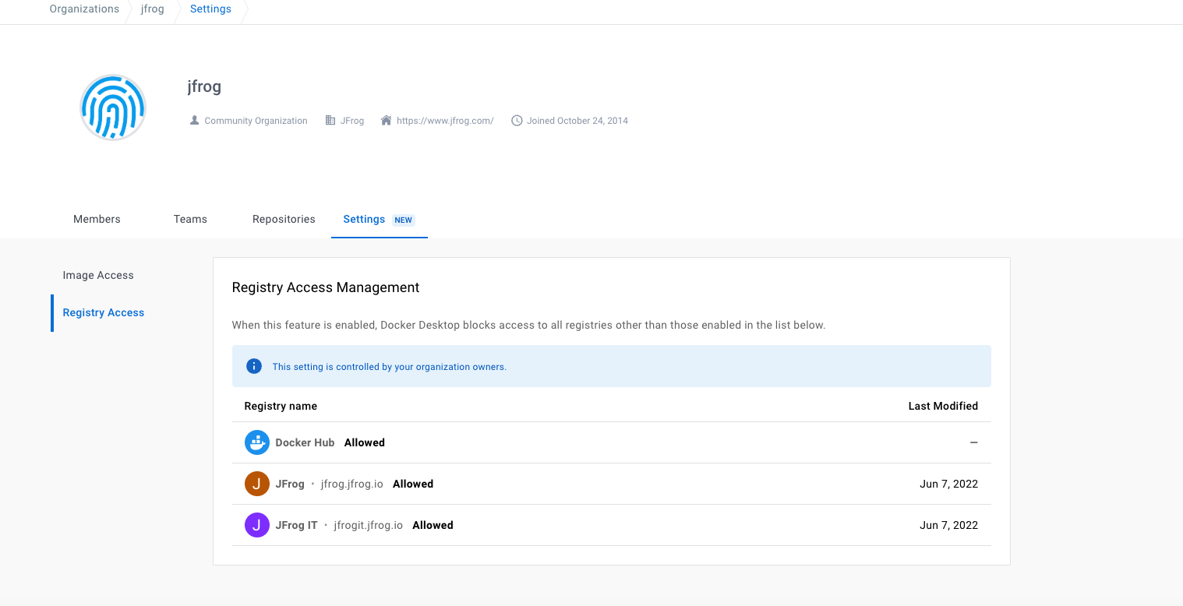Viewport: 1183px width, 606px height.
Task: Click the jfrog breadcrumb item
Action: [x=152, y=9]
